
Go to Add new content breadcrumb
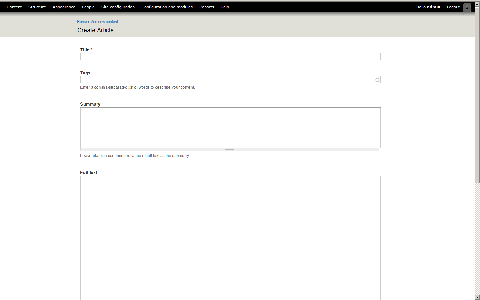(x=104, y=22)
